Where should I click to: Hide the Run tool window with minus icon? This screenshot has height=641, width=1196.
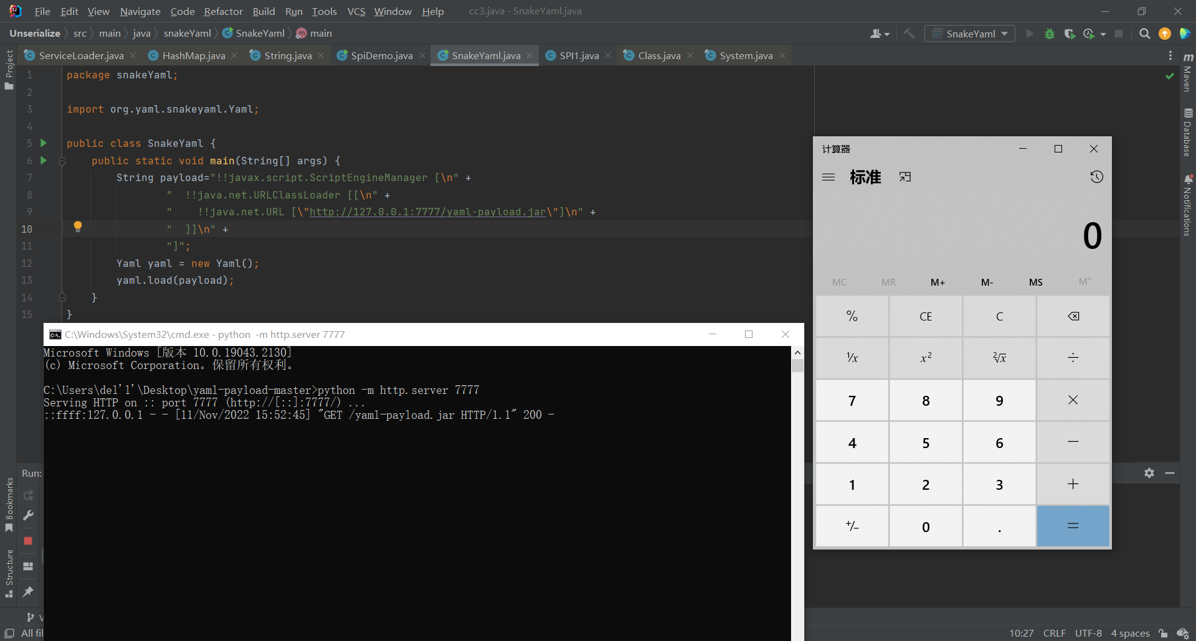1170,473
